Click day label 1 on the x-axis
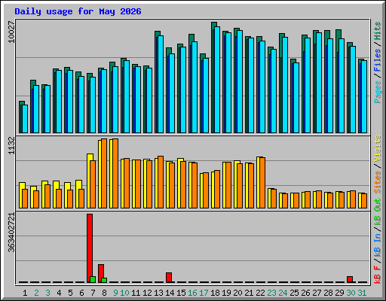The image size is (386, 301). (25, 293)
